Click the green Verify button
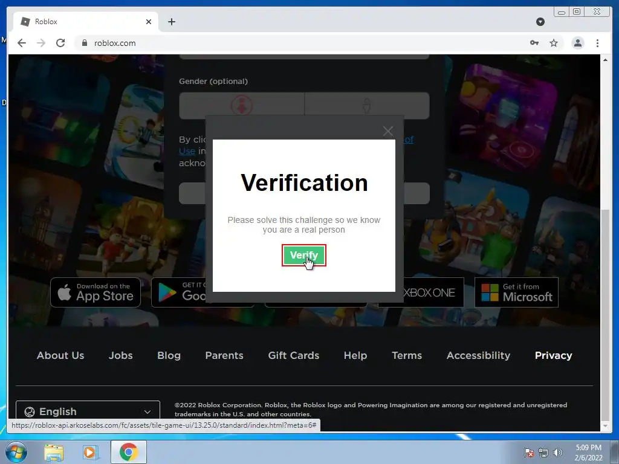619x464 pixels. [303, 256]
